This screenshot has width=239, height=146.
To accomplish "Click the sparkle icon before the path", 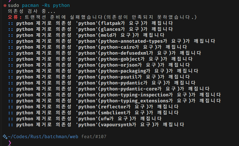I will (x=4, y=137).
